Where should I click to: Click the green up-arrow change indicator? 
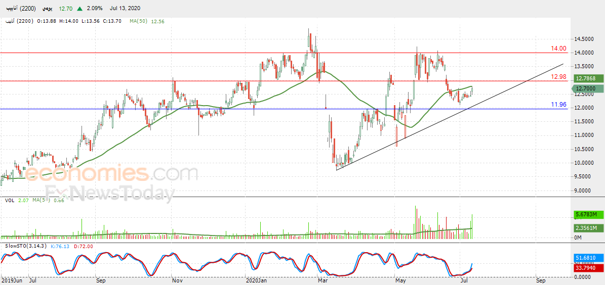click(x=80, y=8)
